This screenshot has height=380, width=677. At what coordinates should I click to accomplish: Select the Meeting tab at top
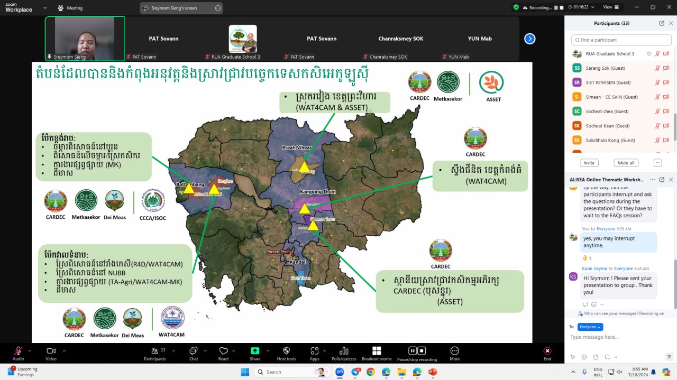tap(70, 8)
